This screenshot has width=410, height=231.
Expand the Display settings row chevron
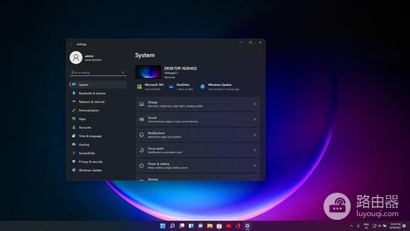[254, 104]
